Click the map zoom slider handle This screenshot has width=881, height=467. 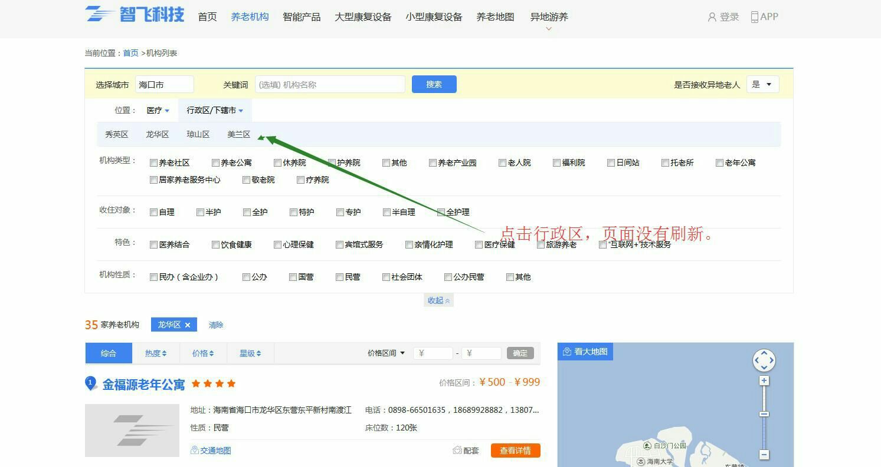point(764,414)
